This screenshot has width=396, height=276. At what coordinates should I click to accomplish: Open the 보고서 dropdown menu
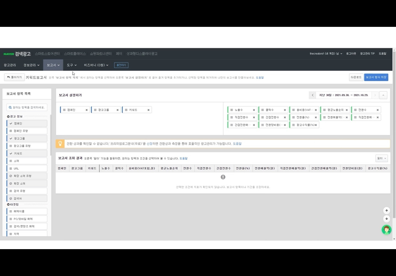point(53,65)
